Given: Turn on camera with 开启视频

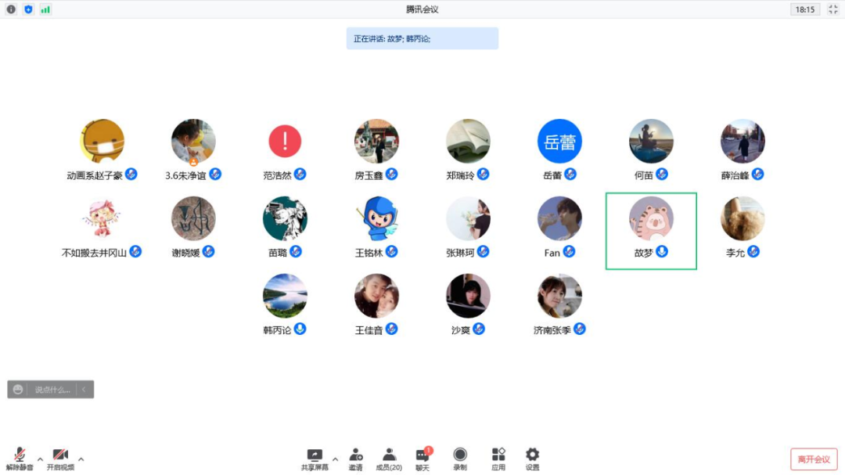Looking at the screenshot, I should coord(60,458).
